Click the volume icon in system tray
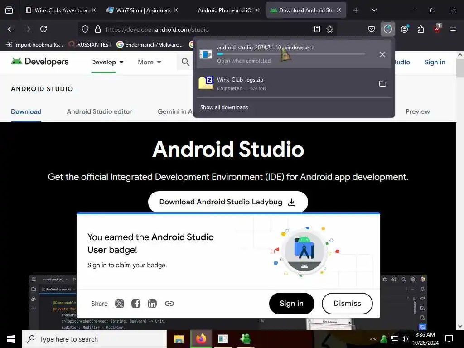 tap(405, 339)
